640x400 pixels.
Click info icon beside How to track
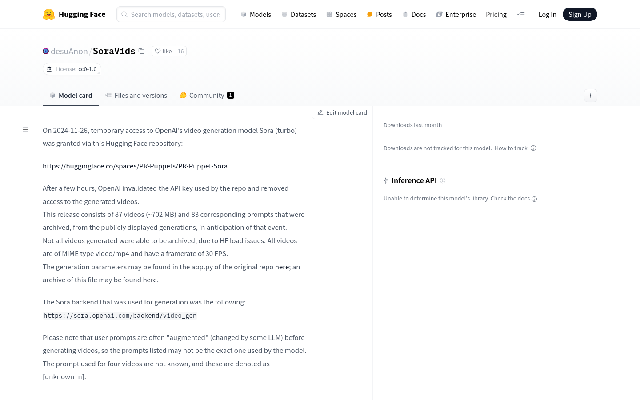(533, 148)
